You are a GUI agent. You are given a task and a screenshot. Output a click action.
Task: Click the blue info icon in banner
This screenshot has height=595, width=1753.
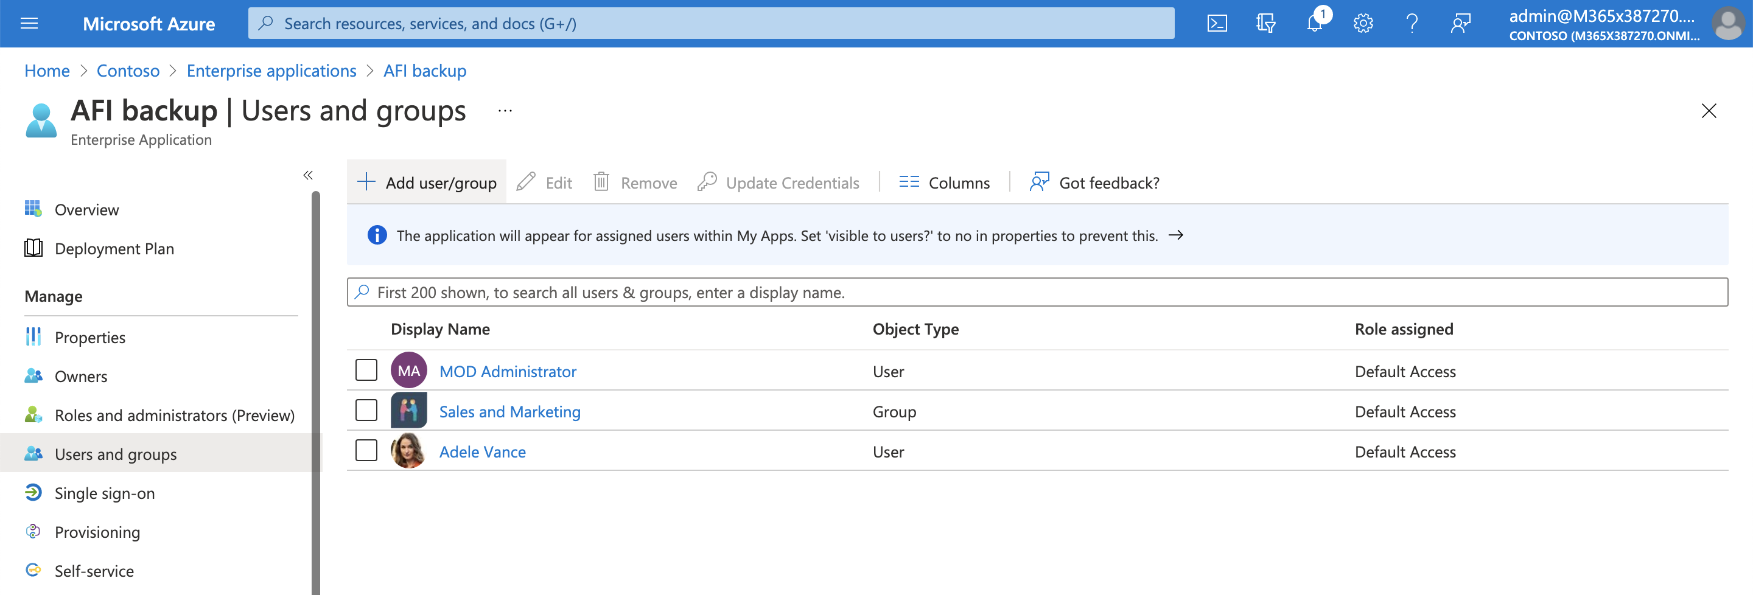[x=377, y=235]
